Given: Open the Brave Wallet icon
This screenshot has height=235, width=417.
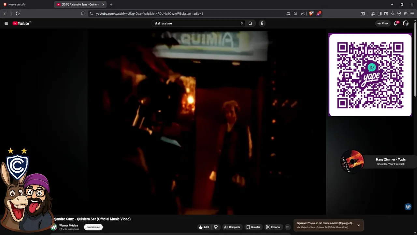Looking at the screenshot, I should tap(386, 14).
